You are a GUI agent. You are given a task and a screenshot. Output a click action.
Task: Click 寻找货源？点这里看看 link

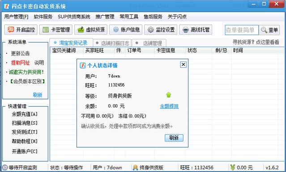256,42
